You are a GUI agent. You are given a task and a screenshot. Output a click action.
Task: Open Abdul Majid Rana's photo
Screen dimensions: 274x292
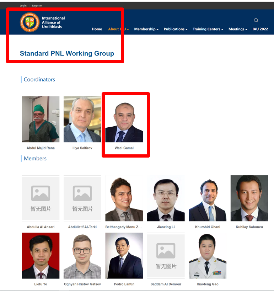click(x=41, y=120)
